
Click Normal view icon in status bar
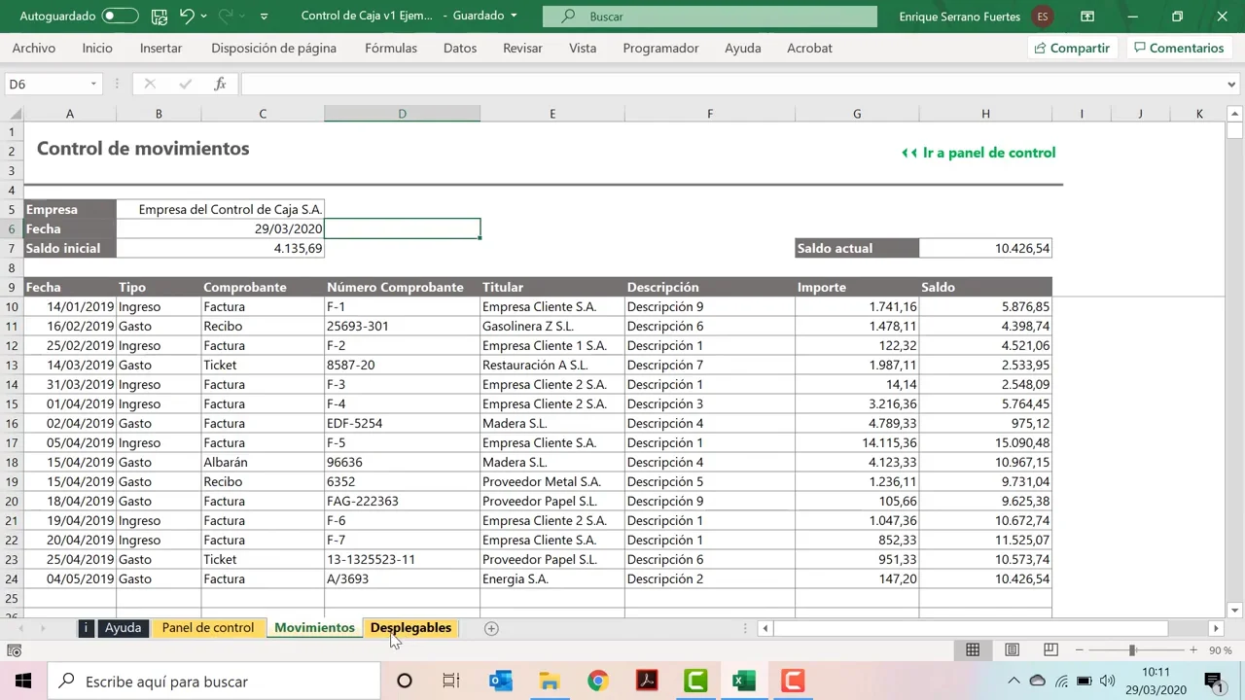point(973,649)
